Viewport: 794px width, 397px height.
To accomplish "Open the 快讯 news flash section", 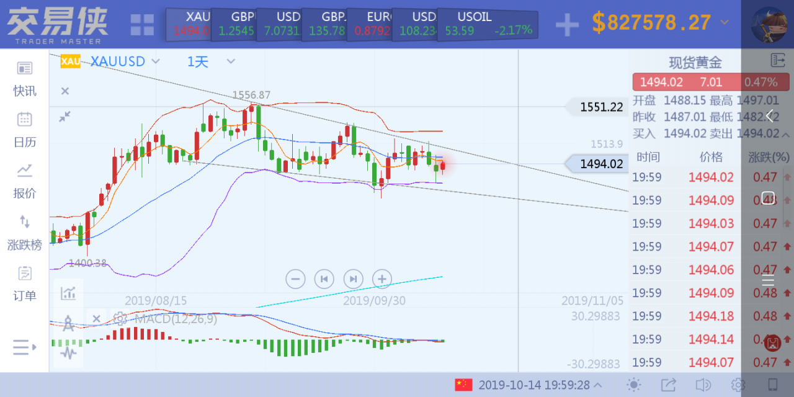I will [25, 79].
